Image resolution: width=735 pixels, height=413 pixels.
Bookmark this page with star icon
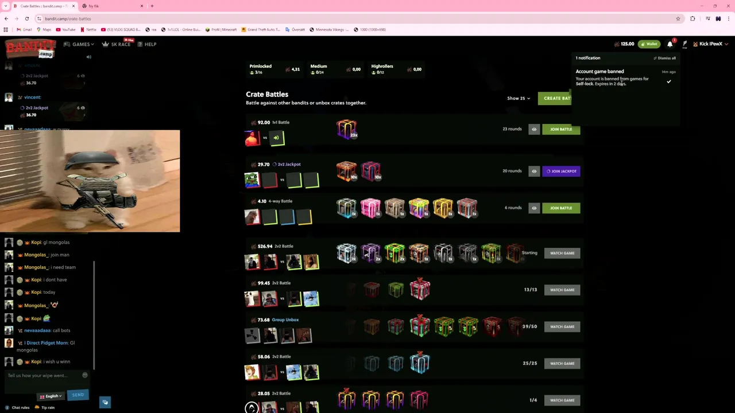(678, 19)
